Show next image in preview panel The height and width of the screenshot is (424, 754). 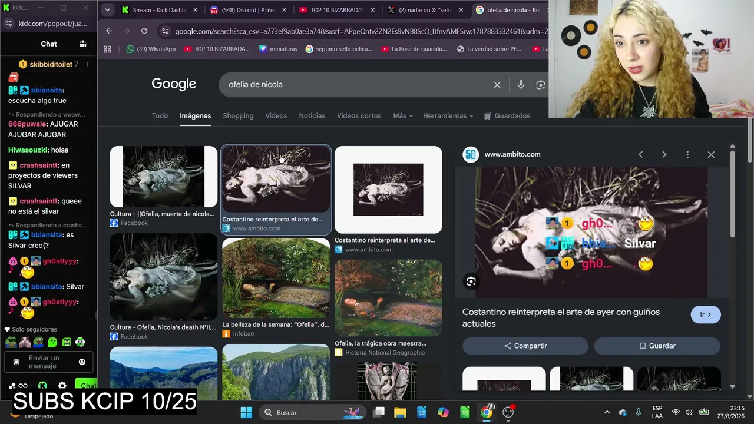664,154
